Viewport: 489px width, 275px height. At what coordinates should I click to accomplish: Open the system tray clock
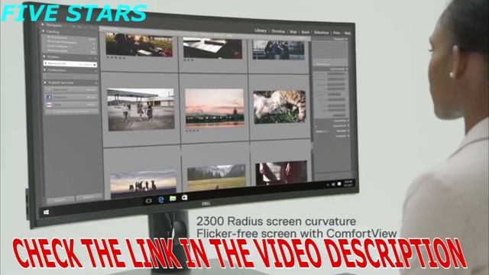pos(348,183)
